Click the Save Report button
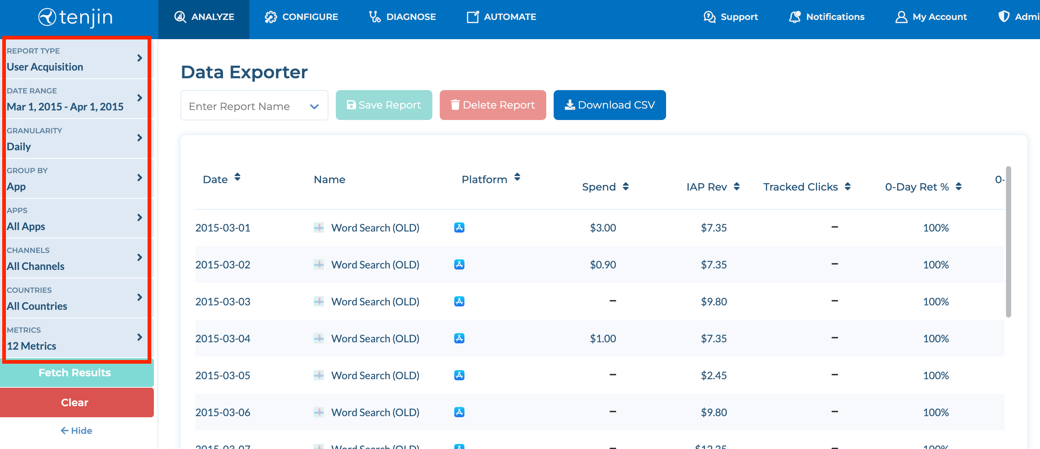 384,105
